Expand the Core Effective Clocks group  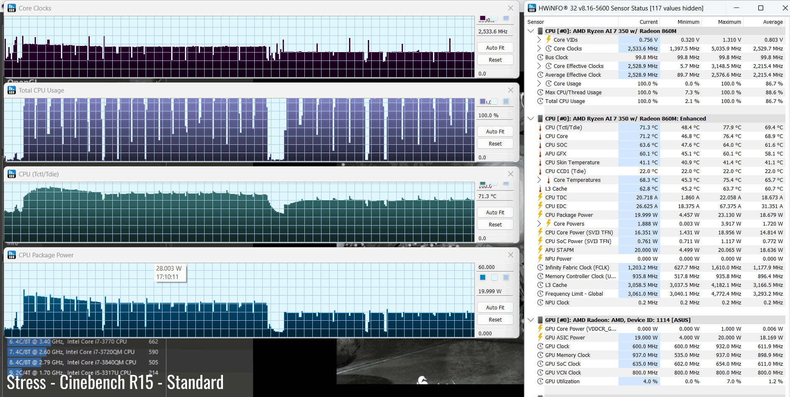(539, 66)
